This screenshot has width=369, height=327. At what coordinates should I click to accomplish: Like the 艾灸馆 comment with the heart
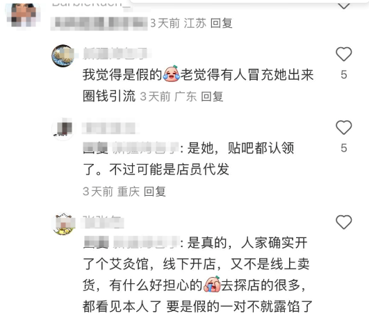343,222
